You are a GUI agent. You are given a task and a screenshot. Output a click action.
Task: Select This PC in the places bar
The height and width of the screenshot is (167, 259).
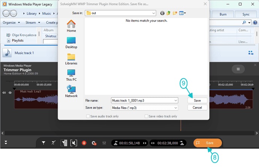71,75
